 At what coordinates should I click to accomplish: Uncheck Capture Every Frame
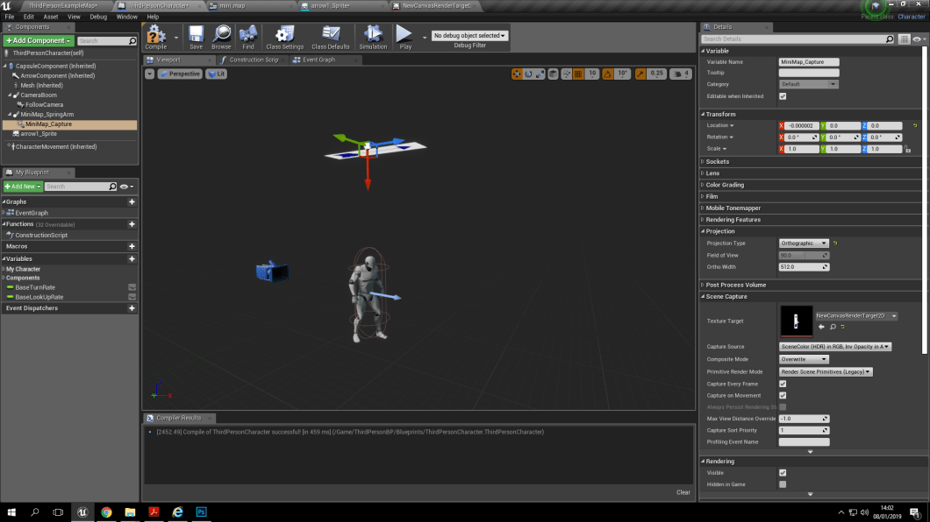pyautogui.click(x=782, y=383)
